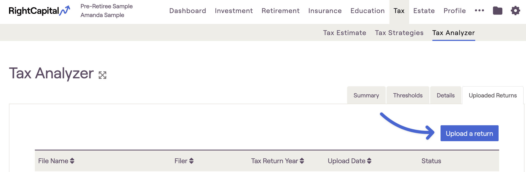Open the folder vault icon
Viewport: 526px width, 172px height.
coord(498,11)
